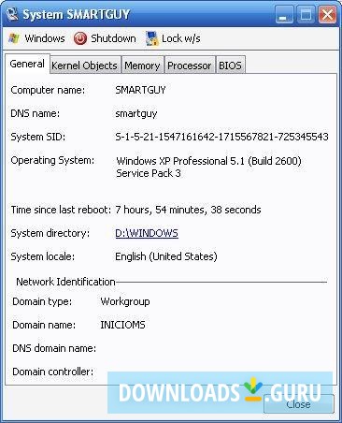Select the DNS name value smartguy

[x=136, y=113]
